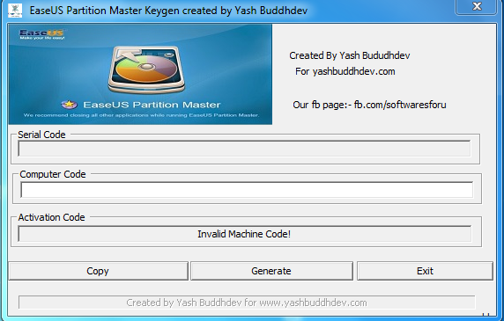Image resolution: width=504 pixels, height=321 pixels.
Task: Click the window title bar app icon
Action: tap(15, 11)
